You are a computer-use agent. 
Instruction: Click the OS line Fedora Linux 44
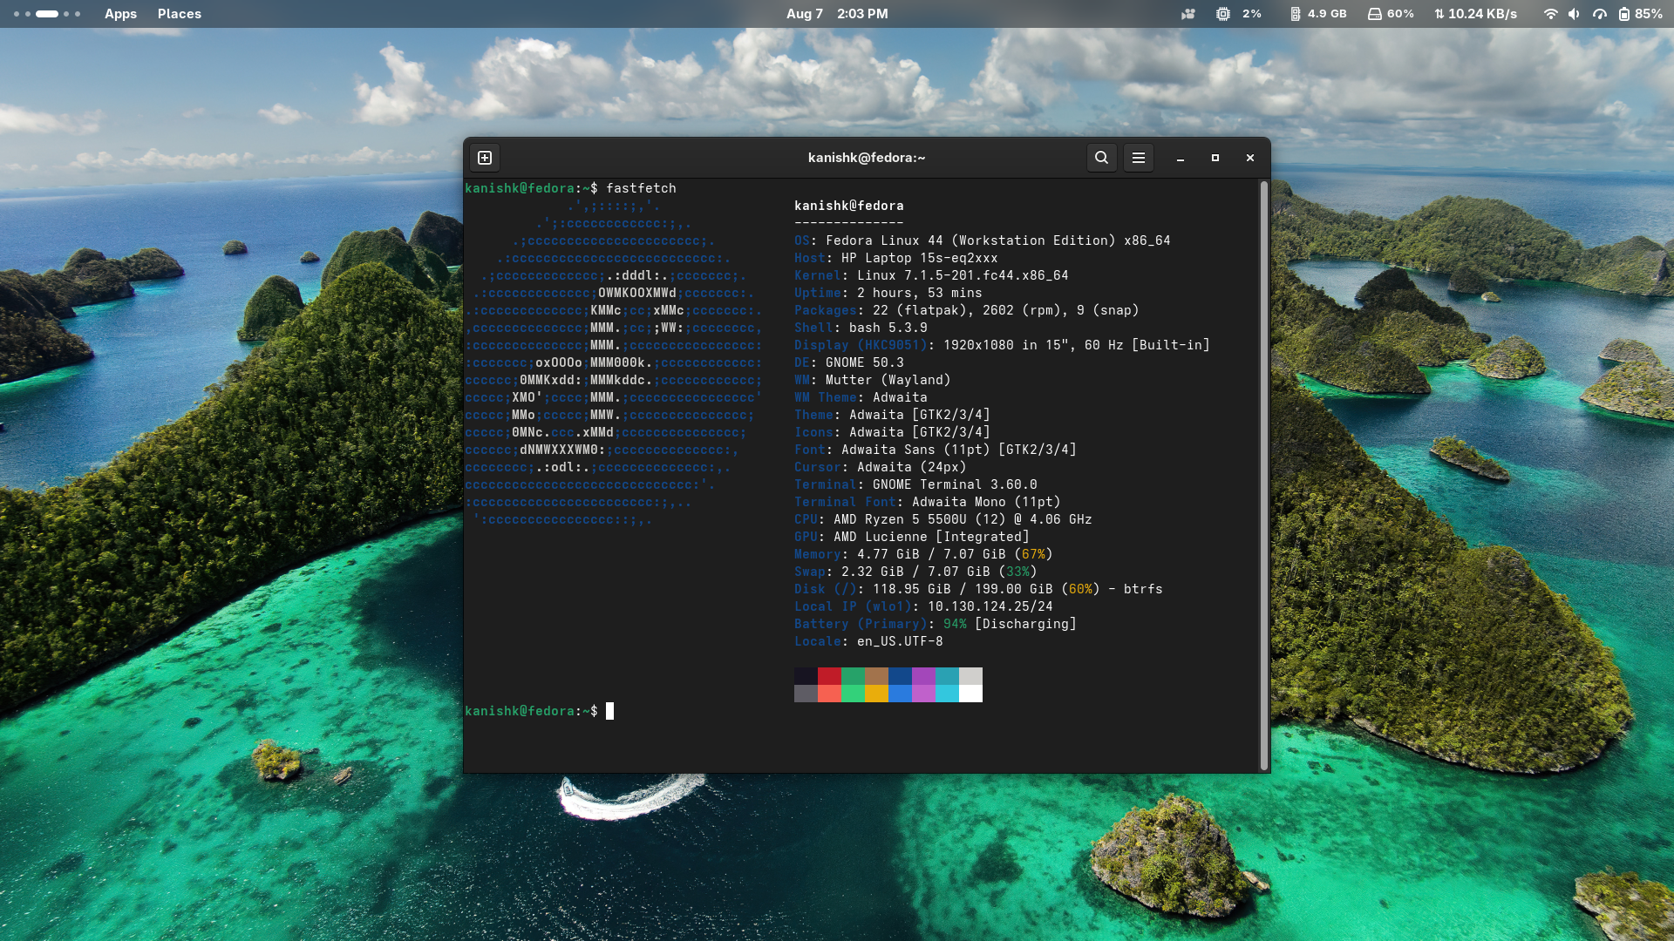tap(983, 240)
